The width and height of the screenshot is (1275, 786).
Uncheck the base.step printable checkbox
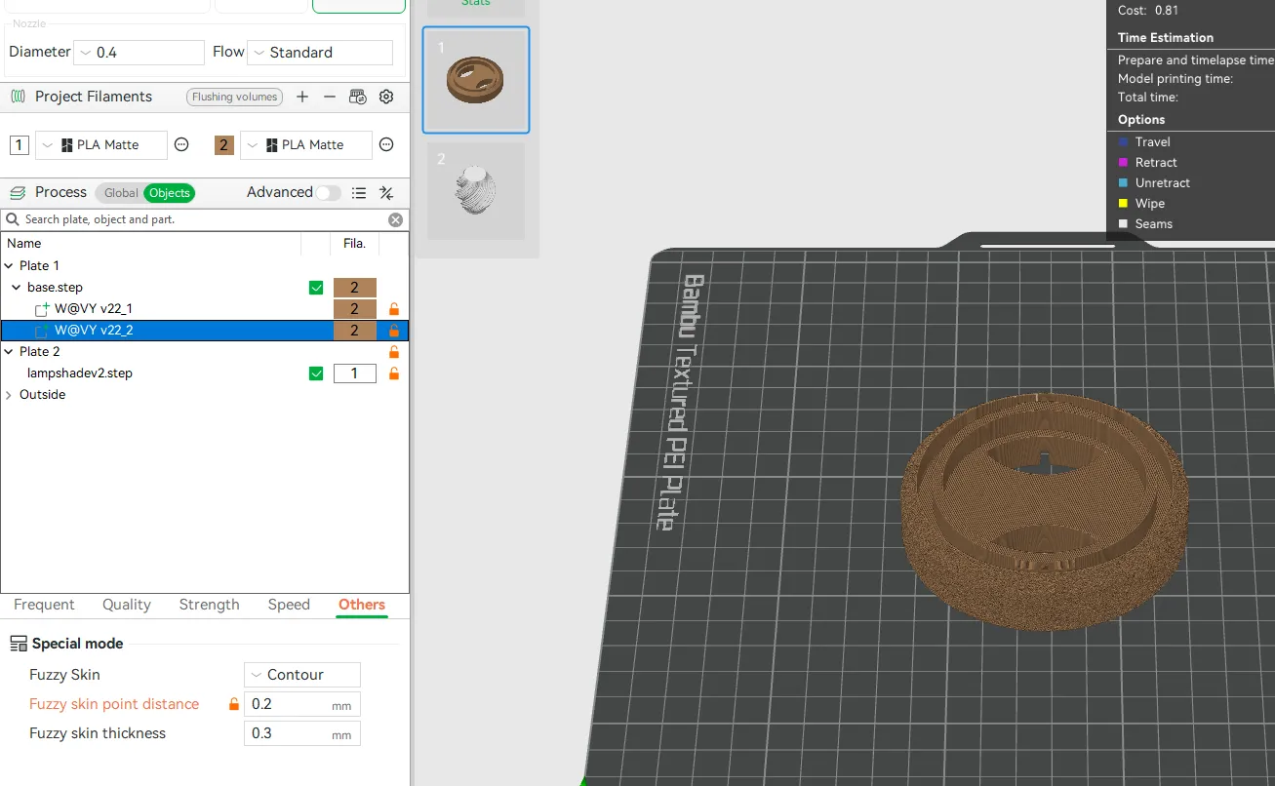pos(316,288)
